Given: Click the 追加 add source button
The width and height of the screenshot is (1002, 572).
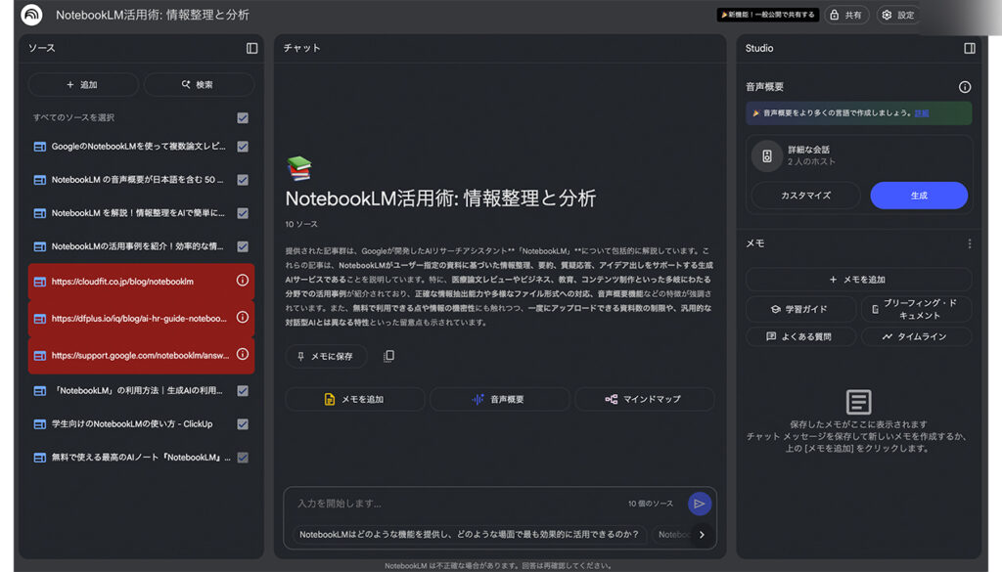Looking at the screenshot, I should [x=83, y=85].
